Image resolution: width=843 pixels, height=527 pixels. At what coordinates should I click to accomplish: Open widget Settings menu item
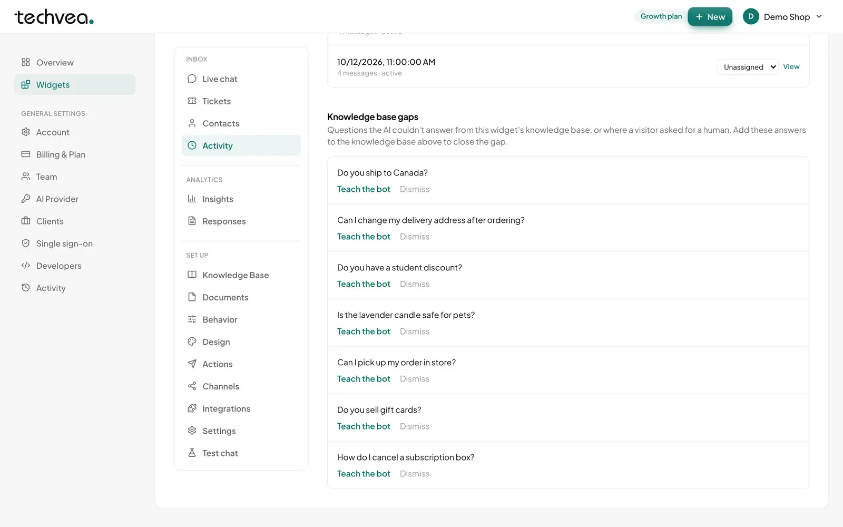241,431
